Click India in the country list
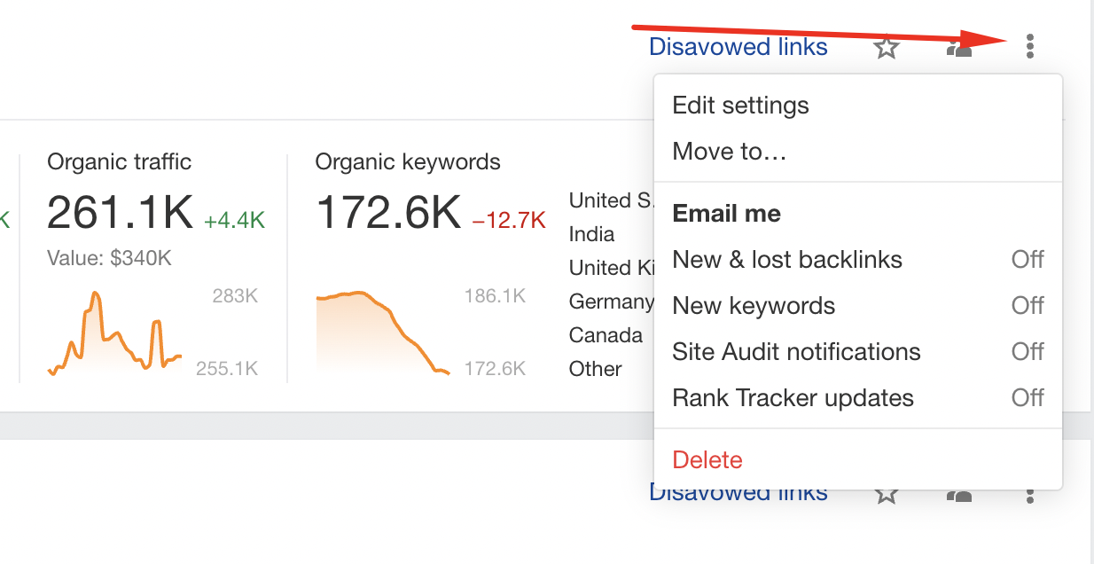1094x564 pixels. pos(592,234)
